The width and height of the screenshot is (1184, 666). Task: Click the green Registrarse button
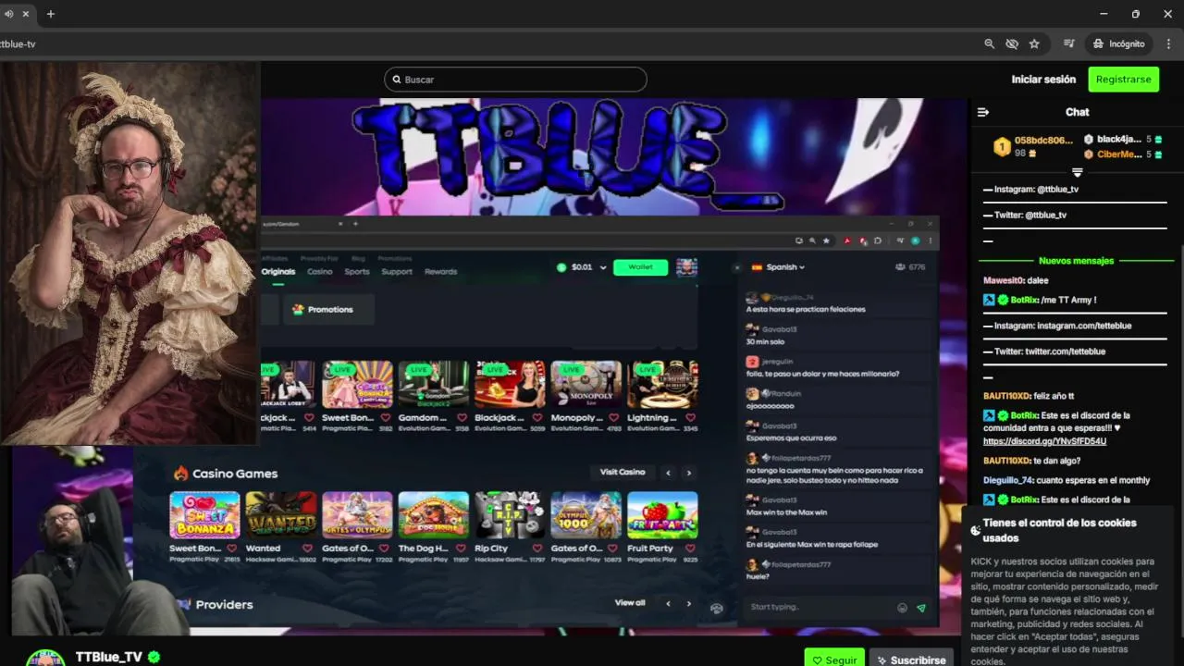[x=1123, y=80]
